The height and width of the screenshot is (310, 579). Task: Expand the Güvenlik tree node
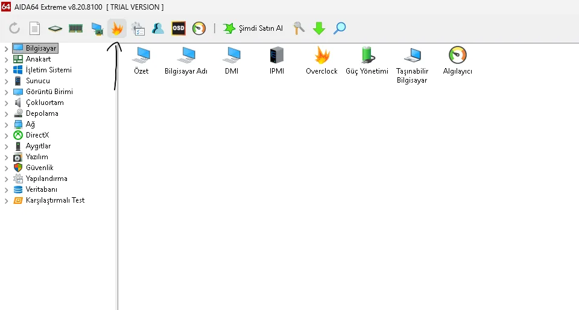6,168
